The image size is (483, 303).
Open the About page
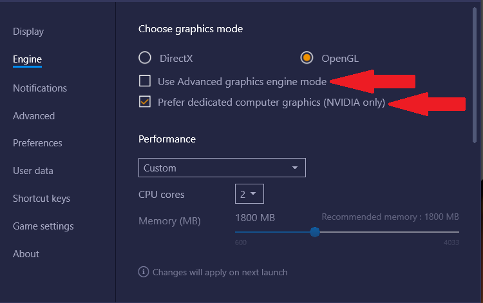coord(26,254)
